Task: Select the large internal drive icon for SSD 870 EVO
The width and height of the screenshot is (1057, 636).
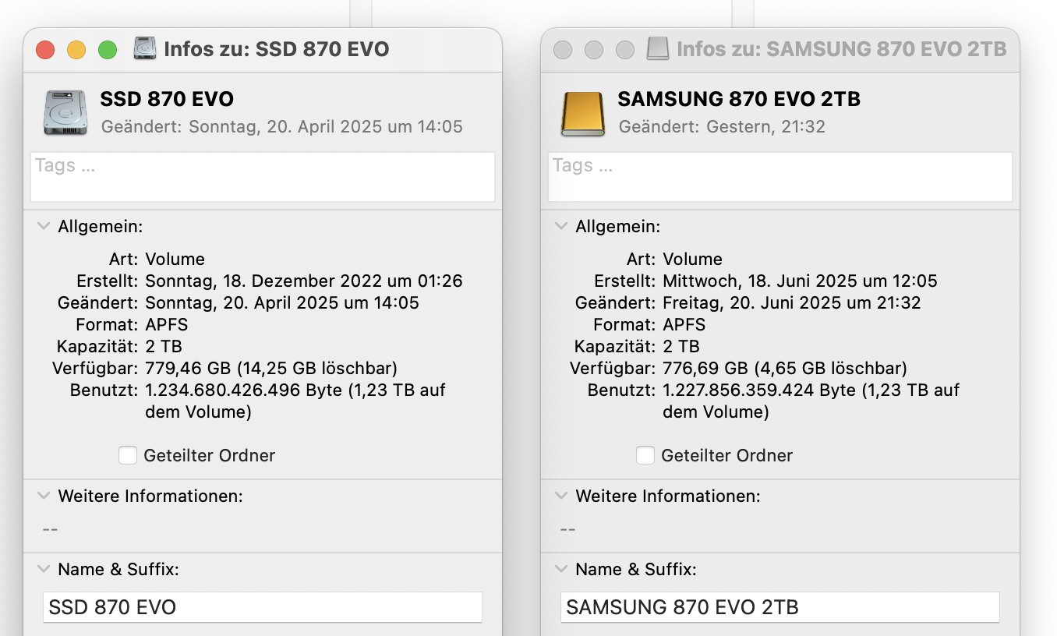Action: pos(65,112)
